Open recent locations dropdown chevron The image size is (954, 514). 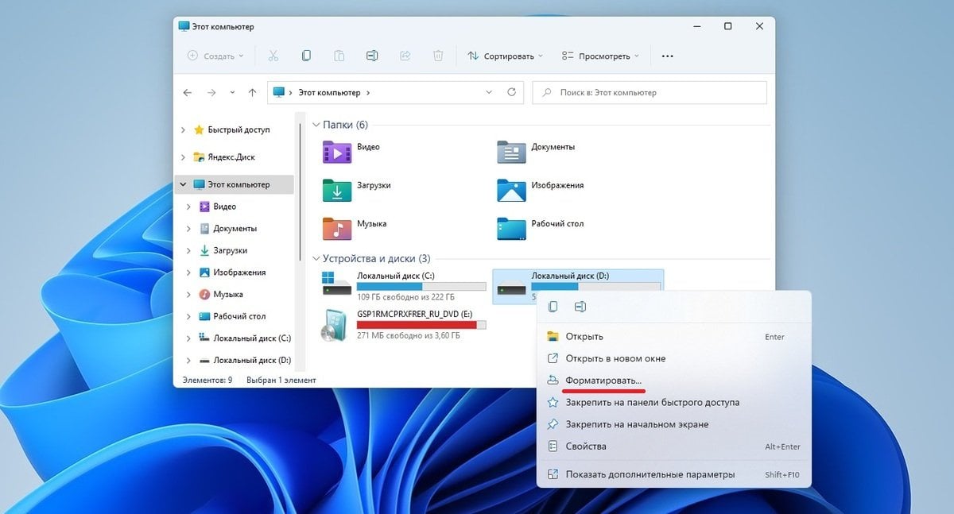click(232, 93)
